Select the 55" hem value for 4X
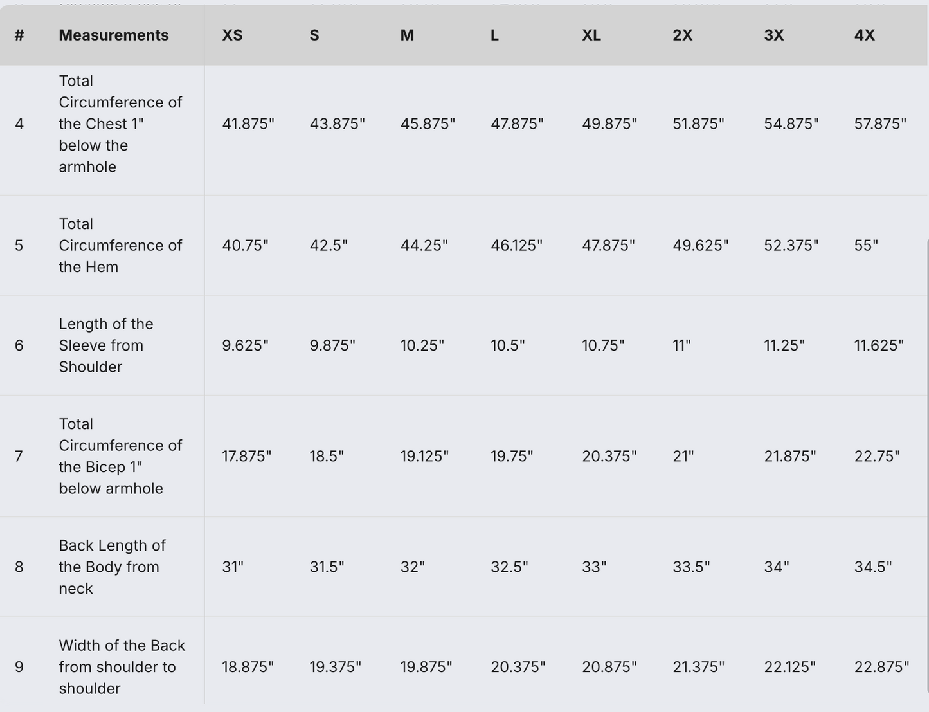Screen dimensions: 929x712 point(866,246)
